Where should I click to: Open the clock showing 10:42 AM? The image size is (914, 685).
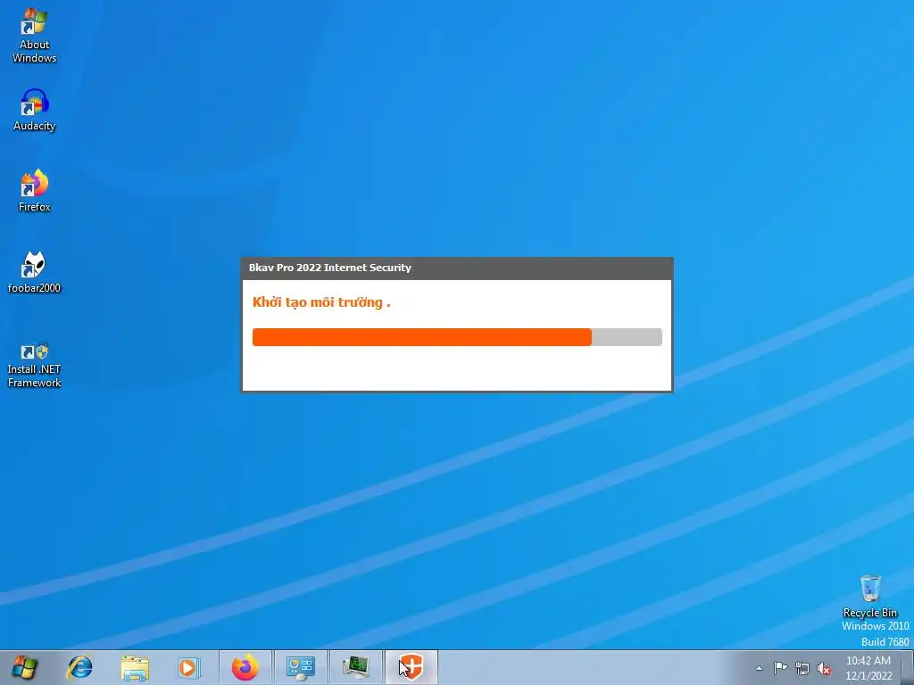pos(868,668)
